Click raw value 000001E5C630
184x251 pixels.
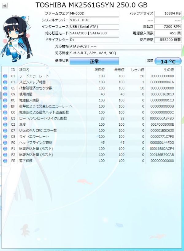coord(162,131)
